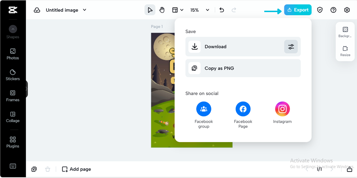Click Add page button
The height and width of the screenshot is (178, 357).
click(x=76, y=169)
